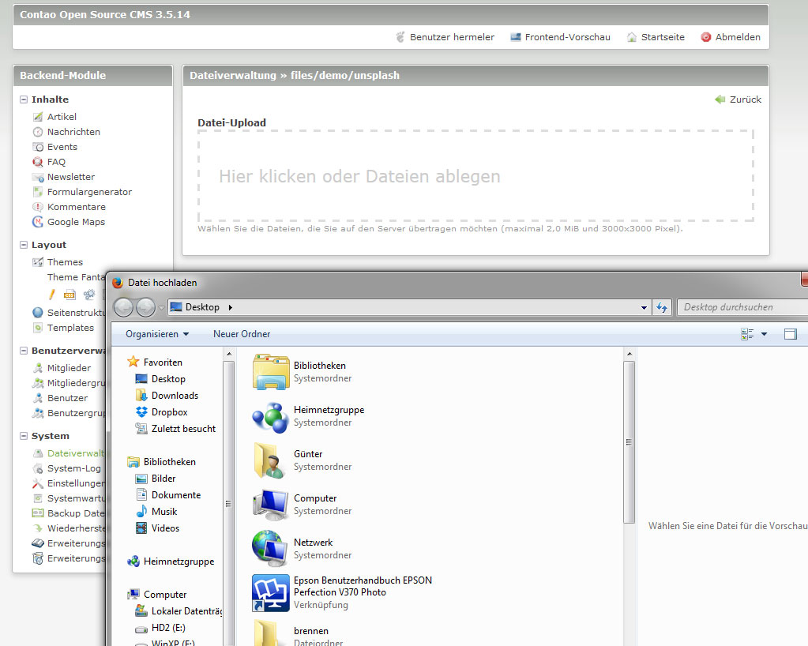Screen dimensions: 808x646
Task: Open the Organisieren dropdown menu
Action: (157, 334)
